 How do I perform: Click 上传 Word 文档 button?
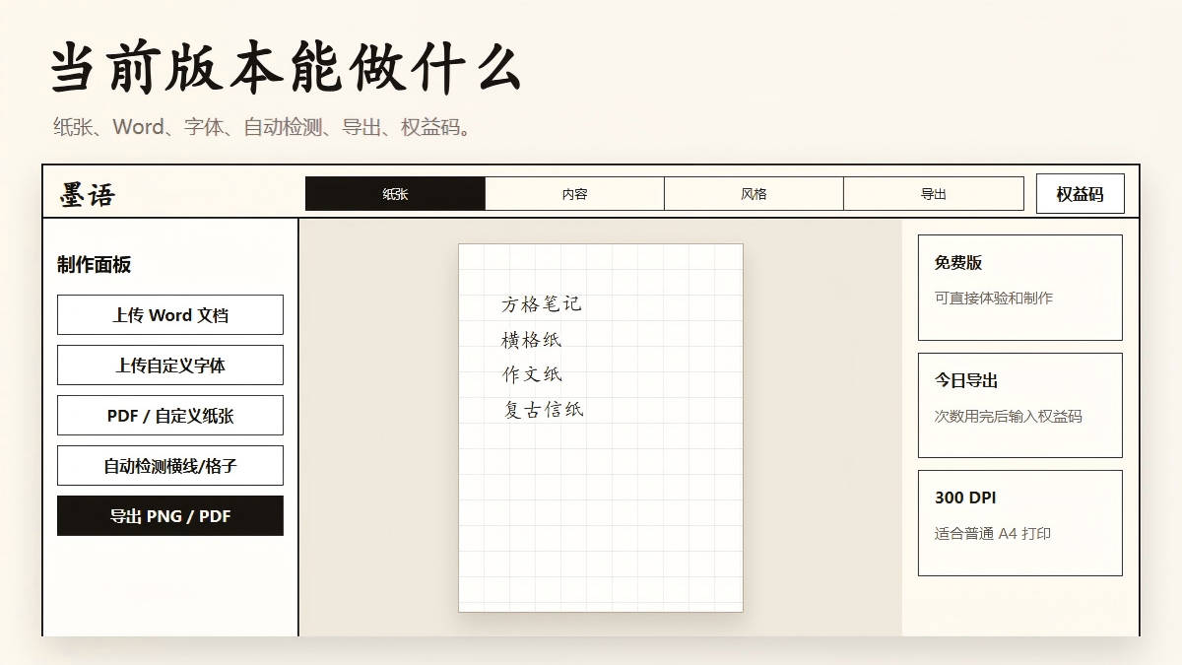[x=170, y=315]
